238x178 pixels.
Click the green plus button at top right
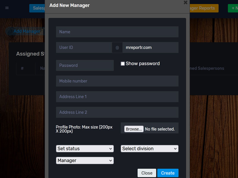(x=233, y=8)
